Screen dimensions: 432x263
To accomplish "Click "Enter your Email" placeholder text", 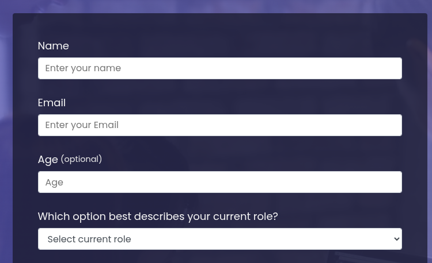I will point(82,125).
